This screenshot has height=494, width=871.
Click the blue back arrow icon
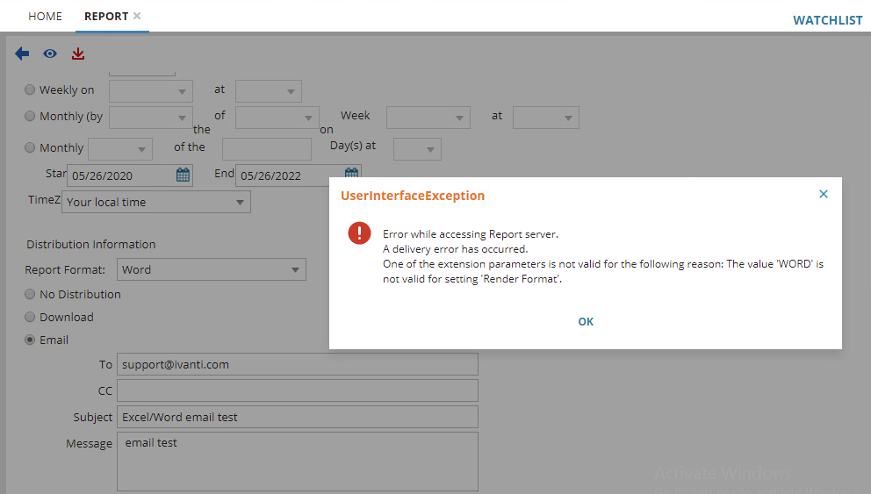pos(22,54)
